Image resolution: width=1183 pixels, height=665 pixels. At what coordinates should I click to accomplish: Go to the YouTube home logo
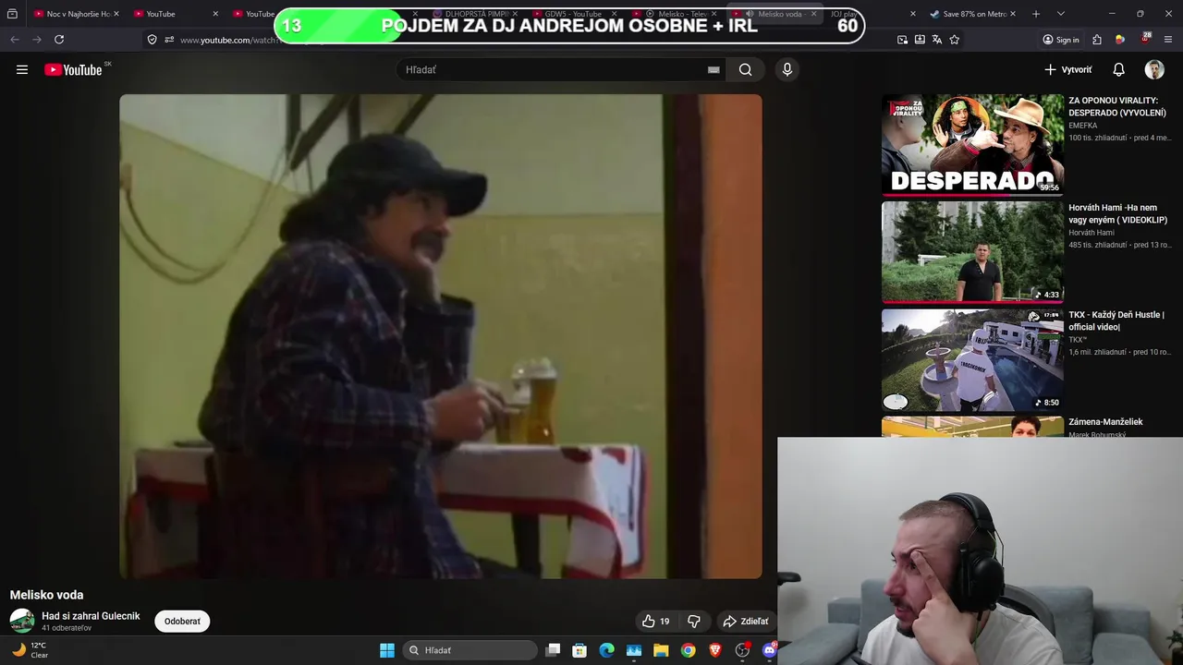point(73,69)
